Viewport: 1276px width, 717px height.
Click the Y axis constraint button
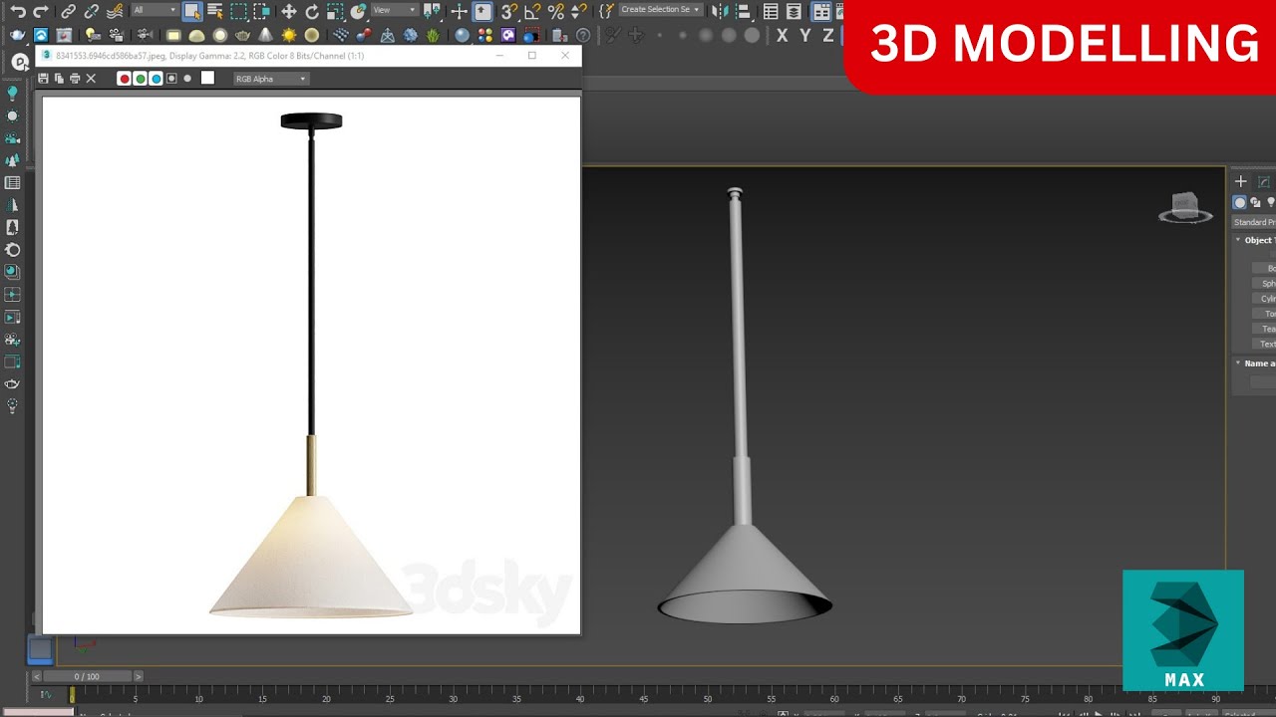click(x=804, y=35)
